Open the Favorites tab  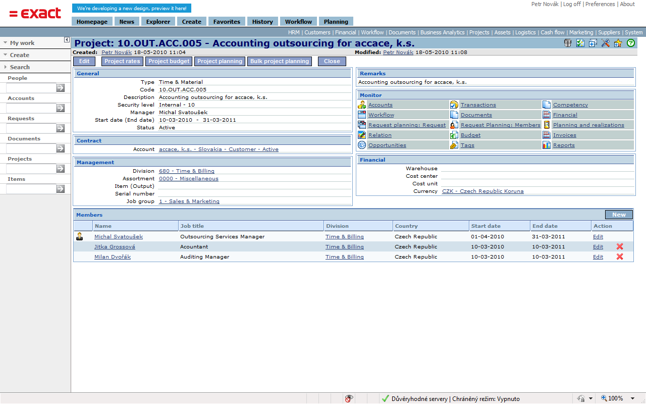click(x=227, y=22)
